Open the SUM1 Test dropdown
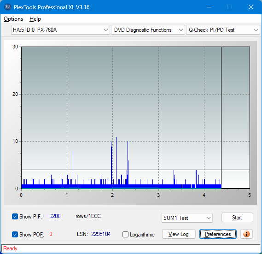 (187, 218)
